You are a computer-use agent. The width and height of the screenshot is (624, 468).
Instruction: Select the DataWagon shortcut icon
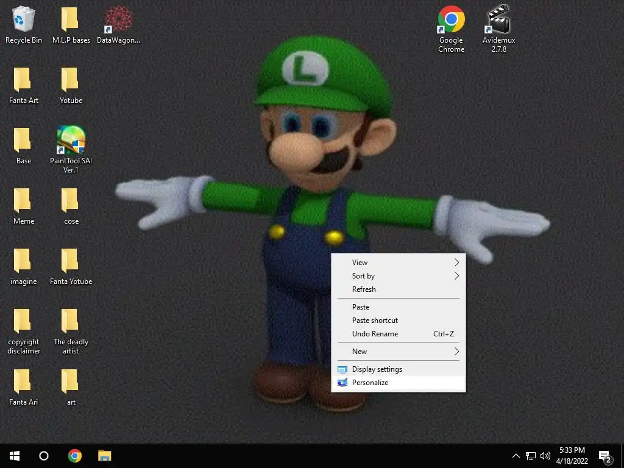(118, 24)
